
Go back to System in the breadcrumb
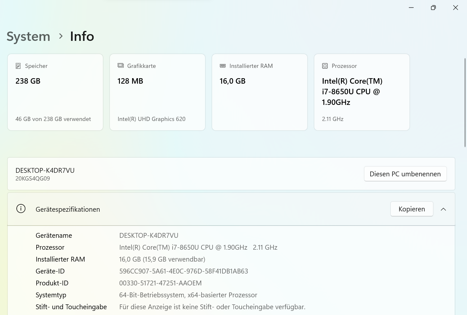point(28,36)
